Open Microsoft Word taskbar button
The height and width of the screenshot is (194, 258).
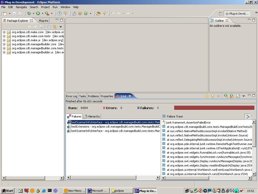click(x=98, y=191)
